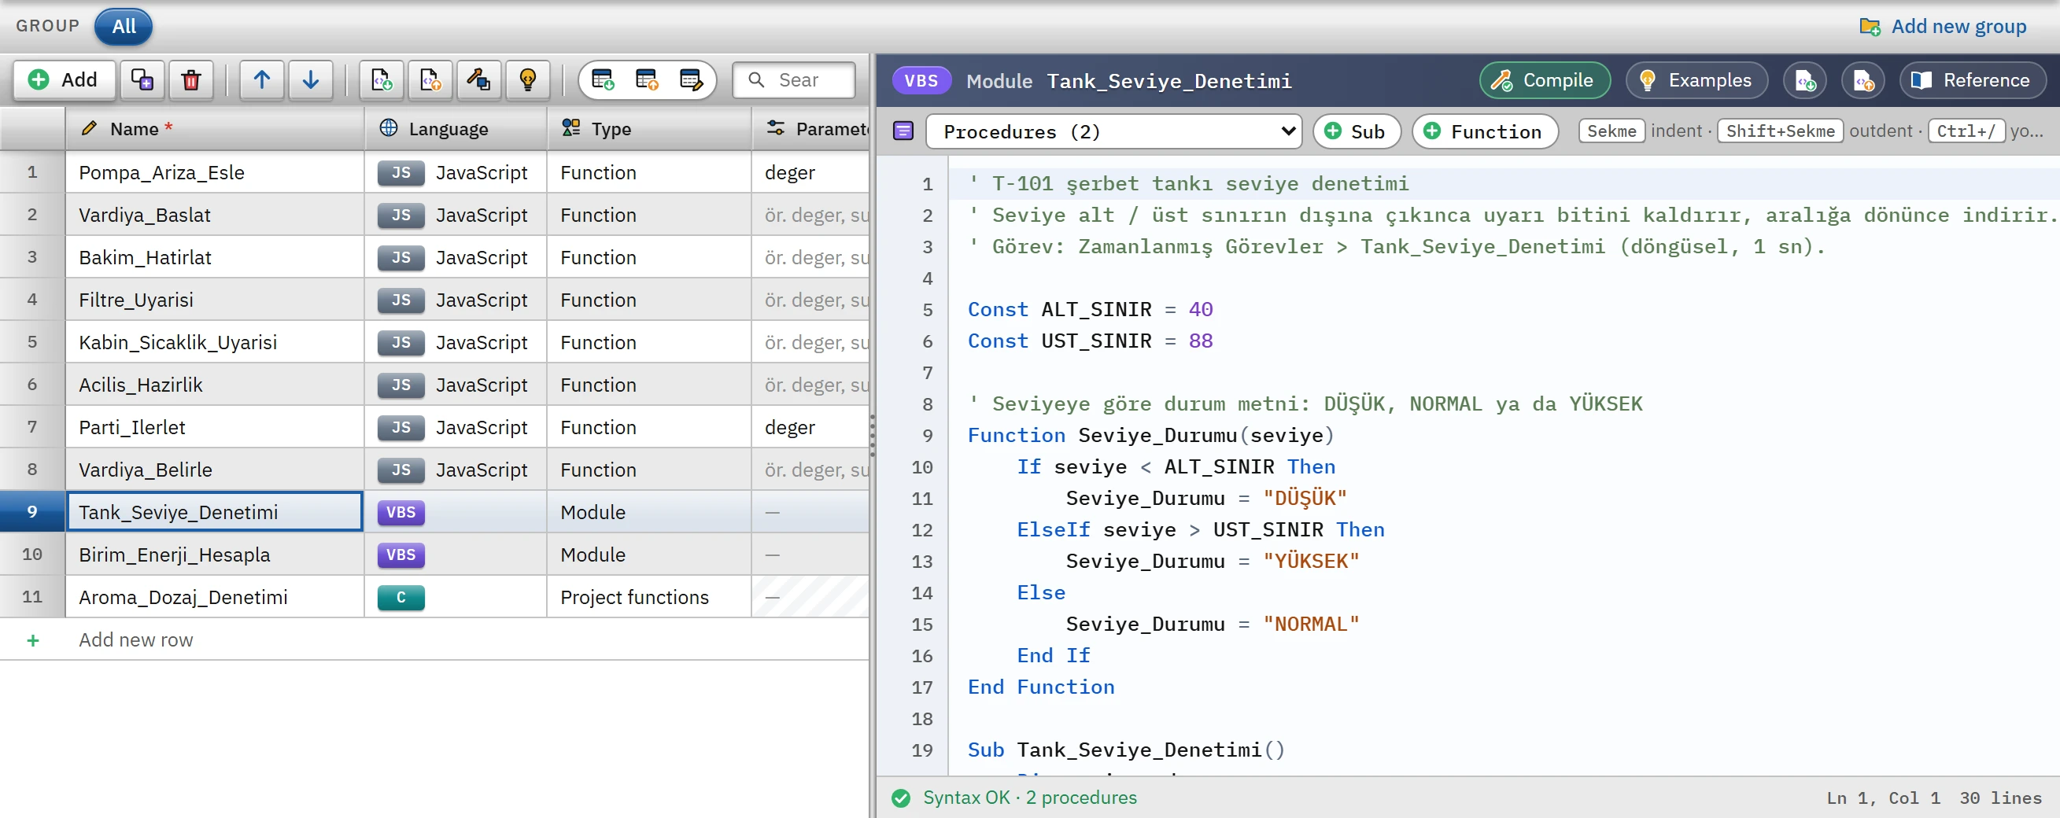Click the Add new row text
Screen dimensions: 2060x818
[136, 639]
